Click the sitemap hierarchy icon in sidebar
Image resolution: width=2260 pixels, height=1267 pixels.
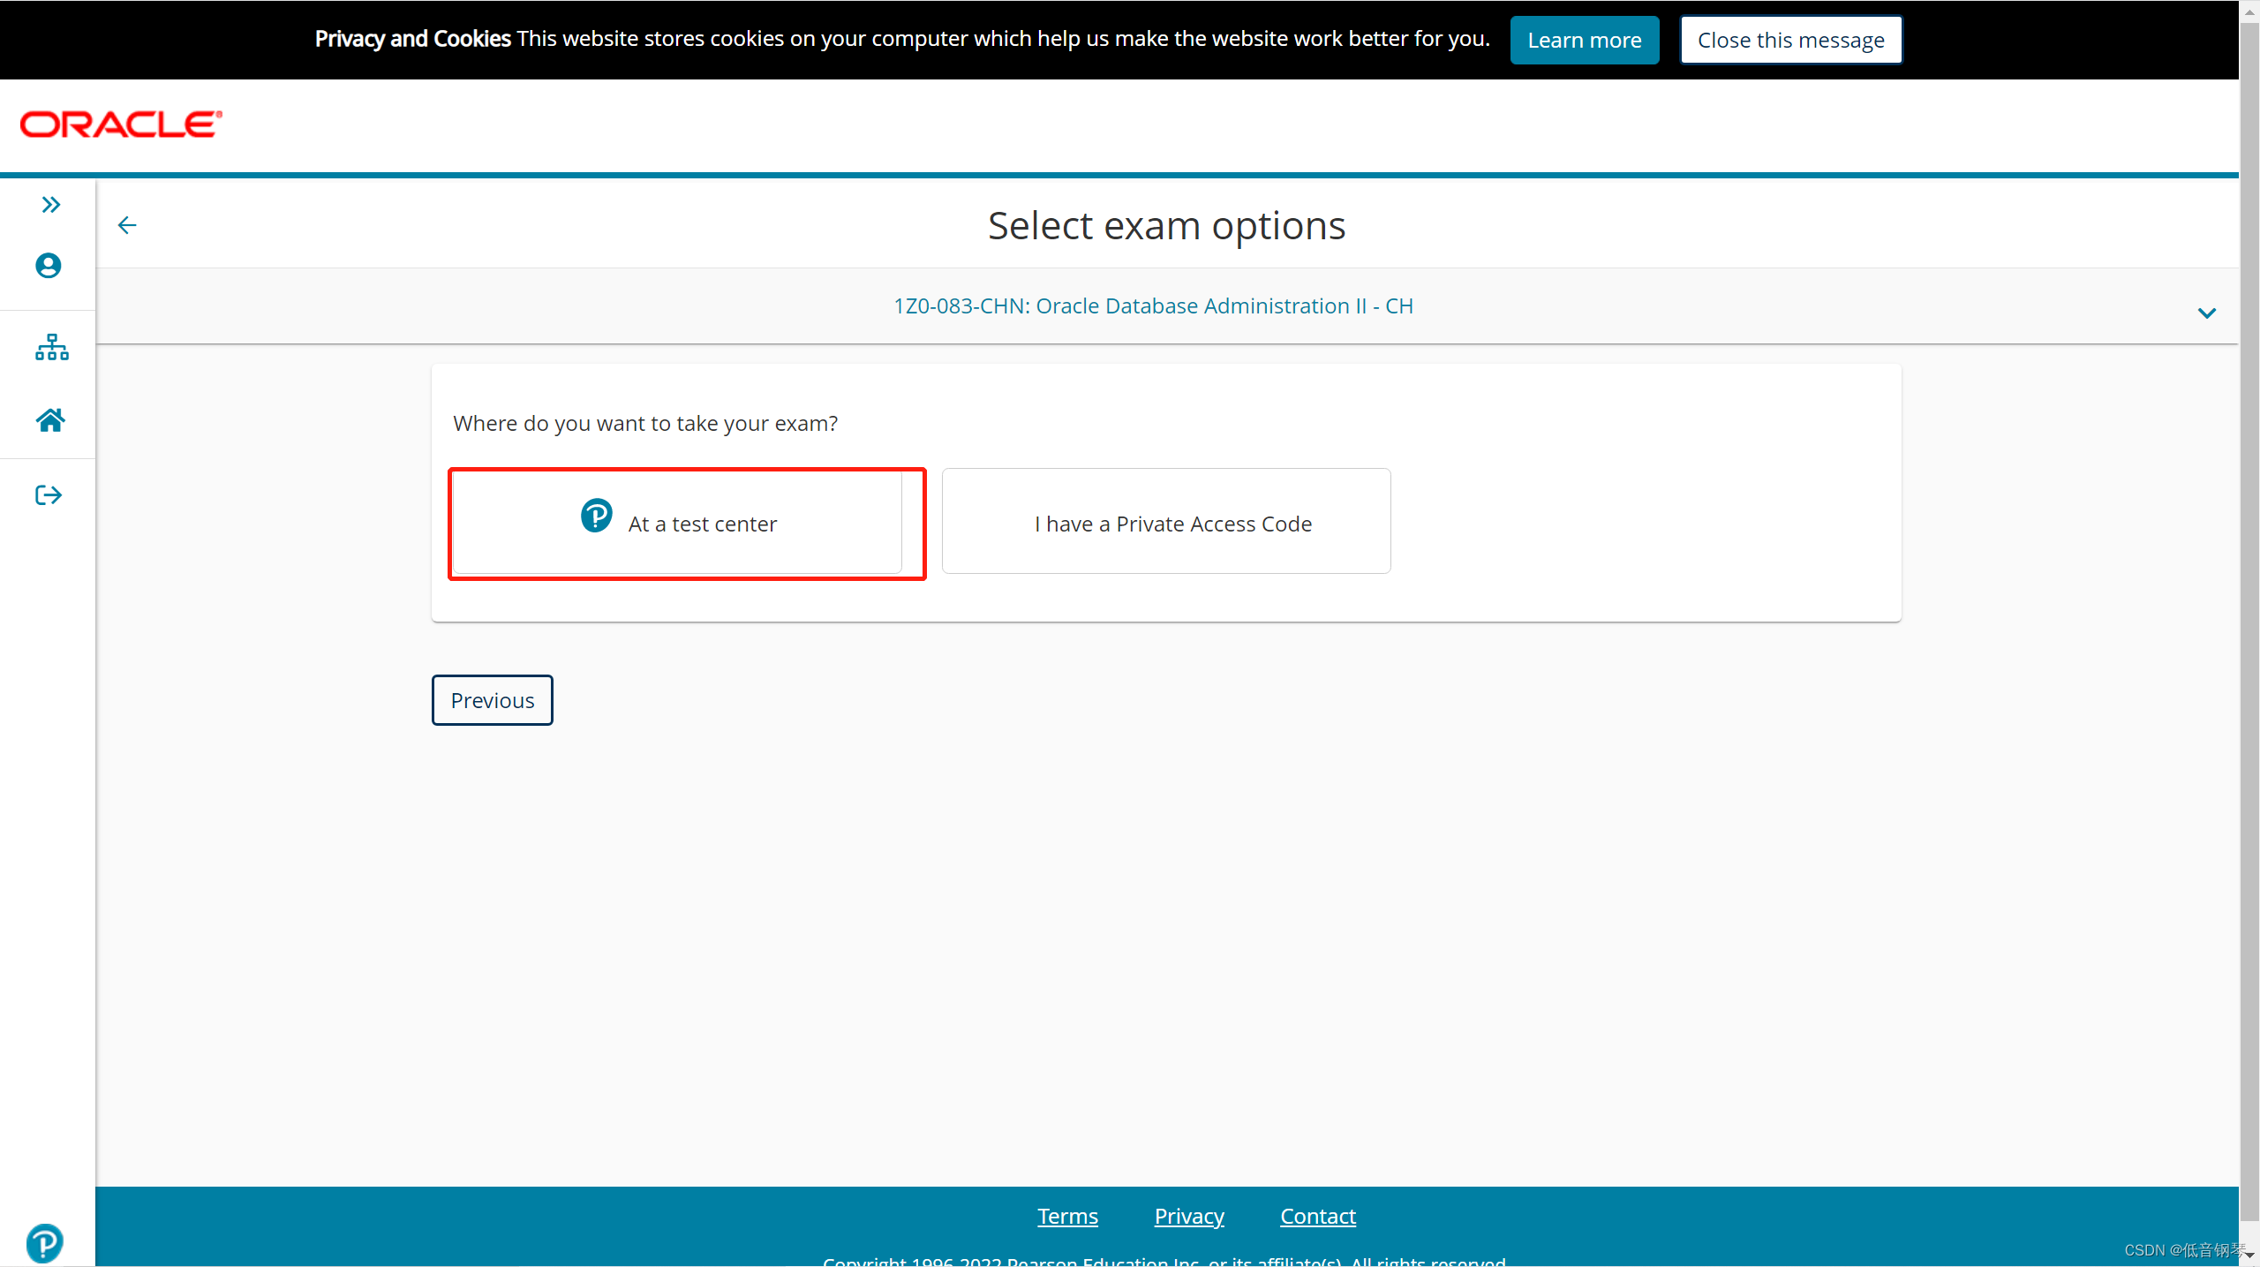51,347
